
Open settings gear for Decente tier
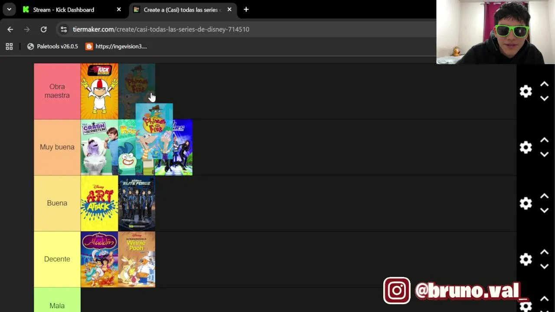pyautogui.click(x=526, y=259)
